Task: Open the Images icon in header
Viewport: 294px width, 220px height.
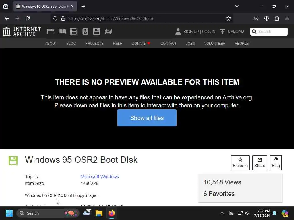Action: pyautogui.click(x=108, y=32)
